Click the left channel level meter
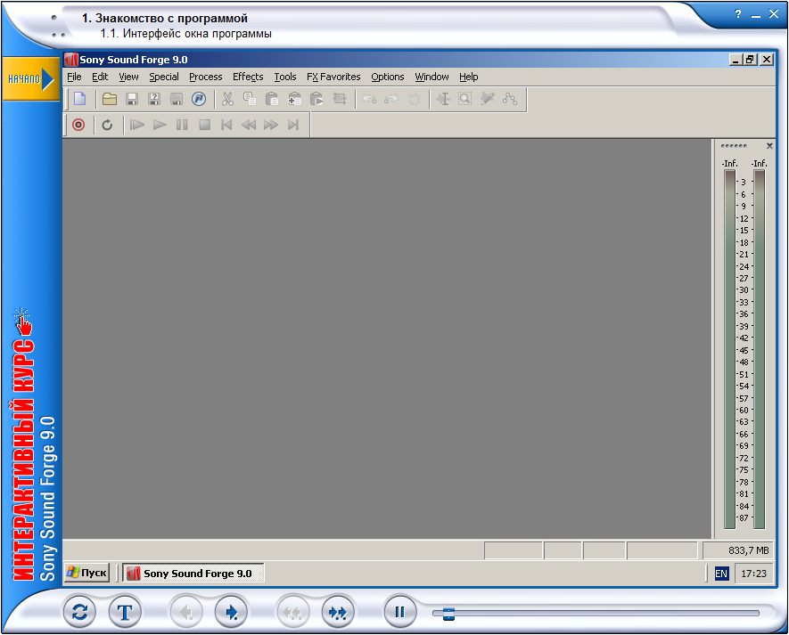This screenshot has height=635, width=789. (x=729, y=349)
